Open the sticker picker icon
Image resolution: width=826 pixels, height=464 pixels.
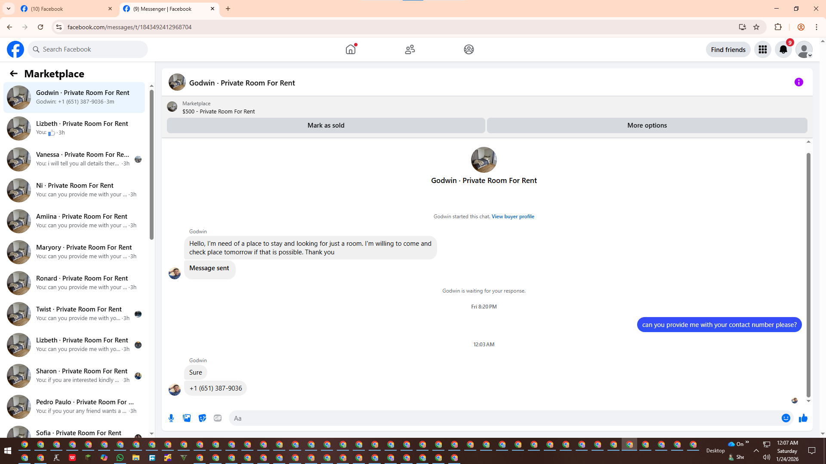point(202,418)
